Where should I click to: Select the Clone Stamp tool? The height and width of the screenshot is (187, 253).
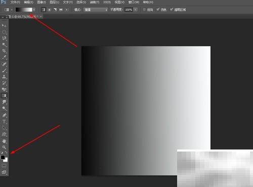4,77
